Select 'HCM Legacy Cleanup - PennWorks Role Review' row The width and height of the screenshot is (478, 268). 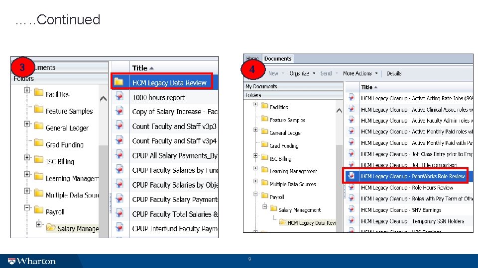(409, 176)
